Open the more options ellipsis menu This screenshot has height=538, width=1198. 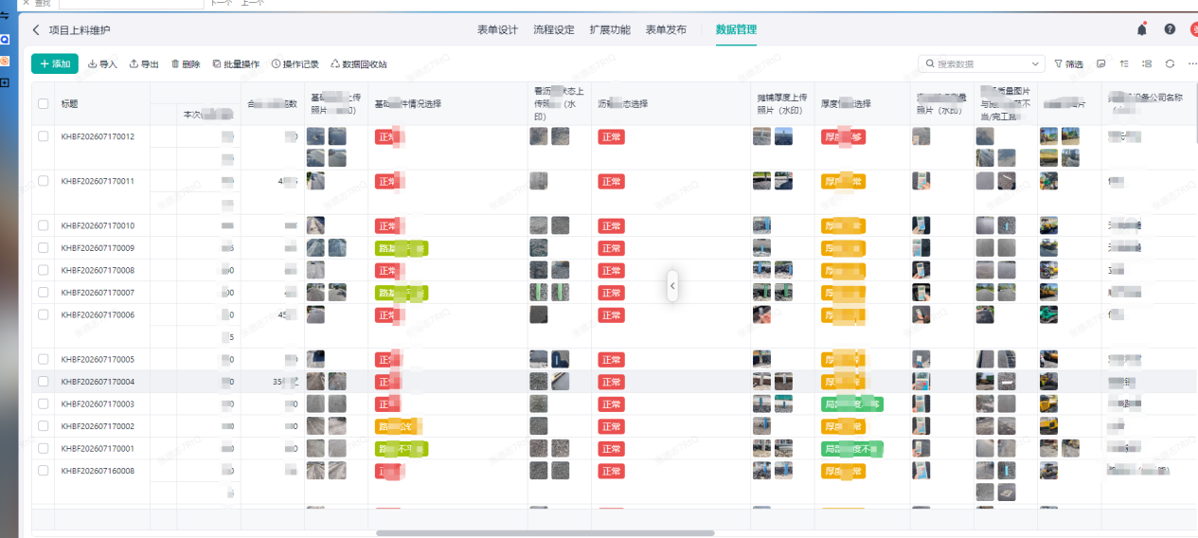tap(1192, 64)
